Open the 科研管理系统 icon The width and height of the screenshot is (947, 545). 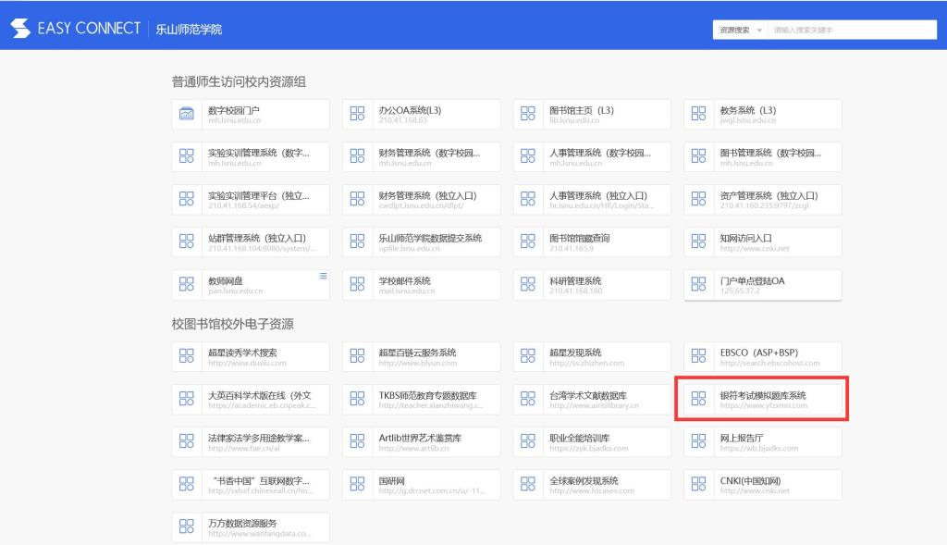click(528, 284)
